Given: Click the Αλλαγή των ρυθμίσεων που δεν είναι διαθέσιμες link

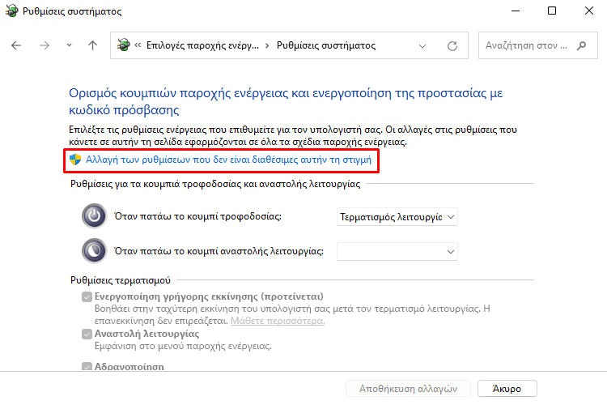Looking at the screenshot, I should (x=228, y=160).
